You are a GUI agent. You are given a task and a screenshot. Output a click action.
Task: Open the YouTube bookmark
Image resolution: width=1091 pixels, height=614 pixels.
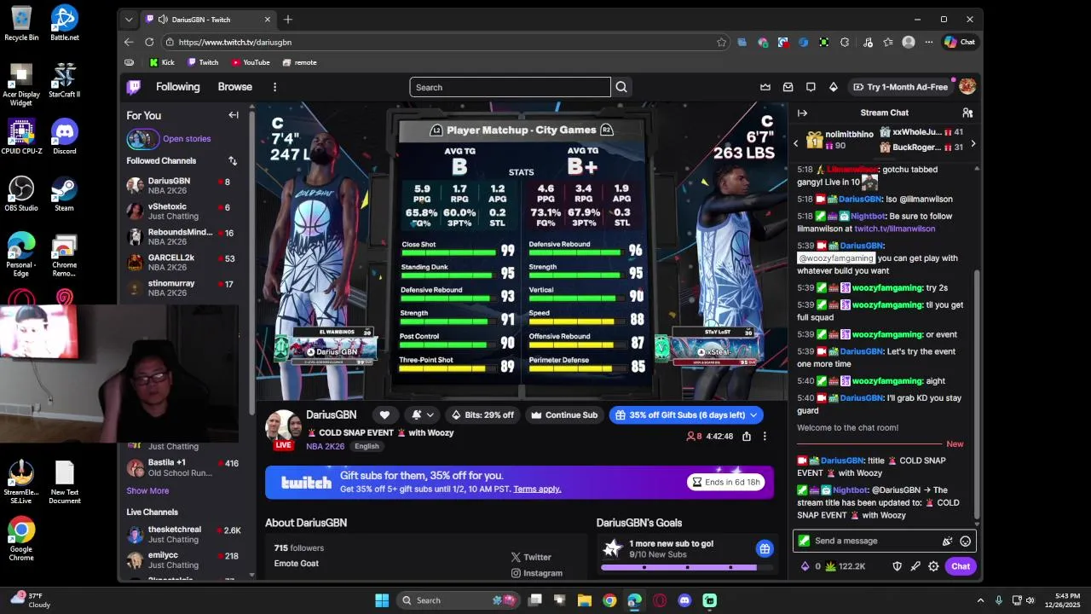250,62
